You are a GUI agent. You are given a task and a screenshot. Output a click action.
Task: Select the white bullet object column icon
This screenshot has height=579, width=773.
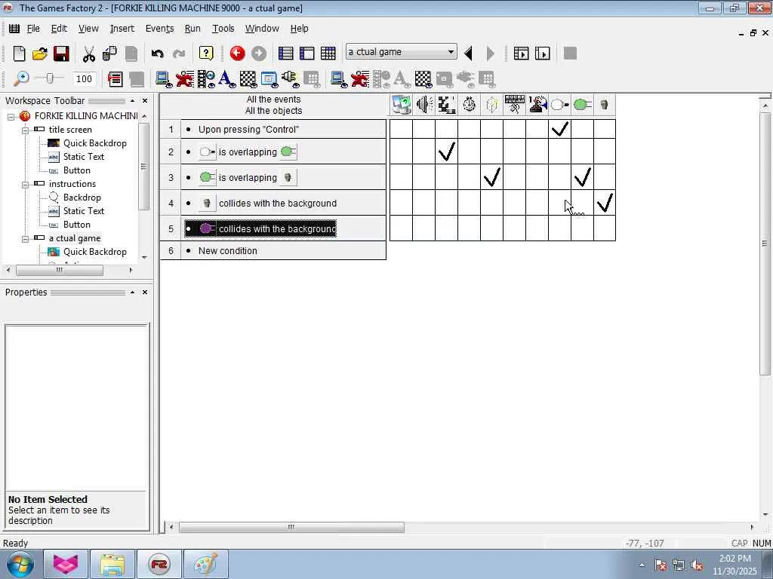(559, 105)
